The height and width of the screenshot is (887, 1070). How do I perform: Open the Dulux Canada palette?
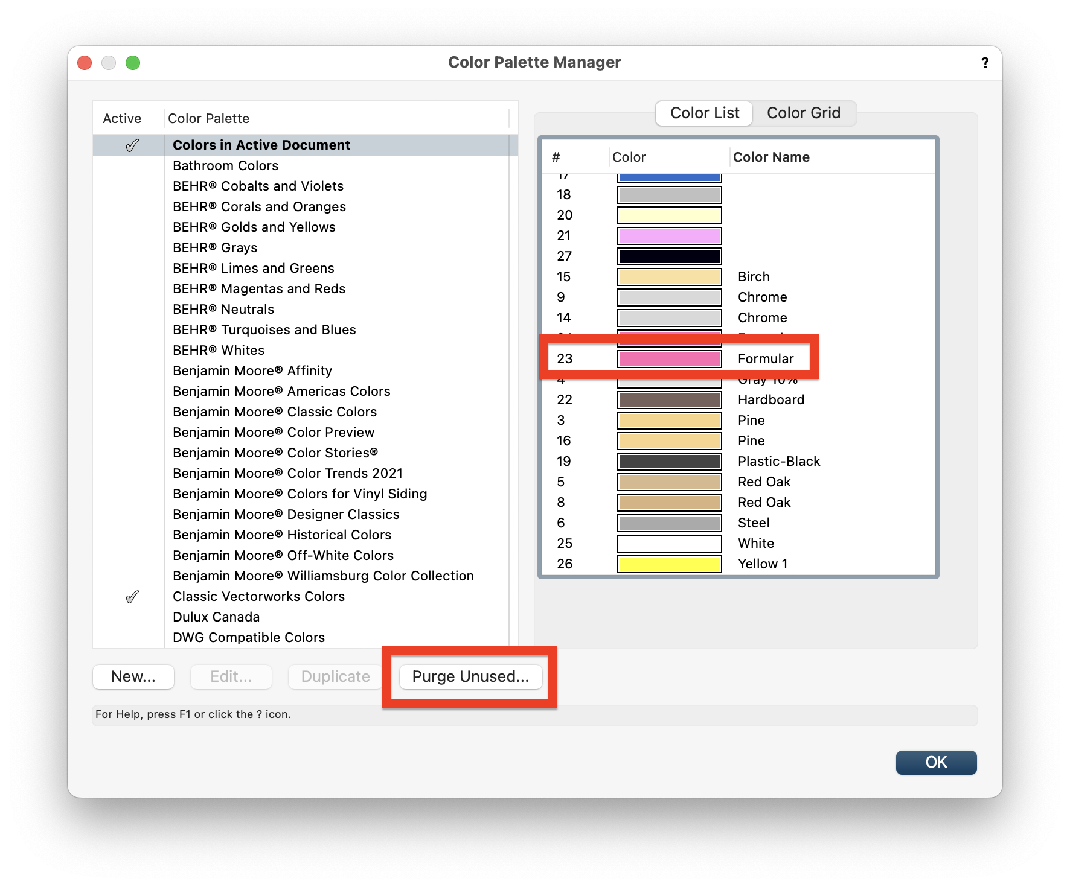(216, 617)
